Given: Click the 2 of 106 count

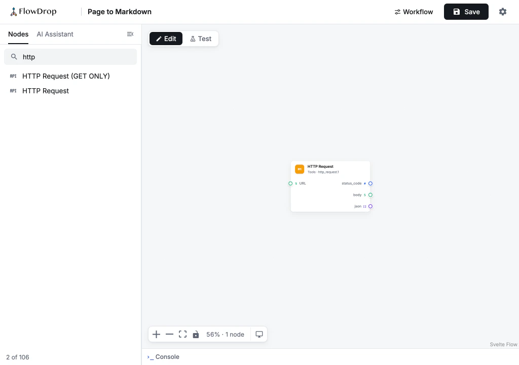Looking at the screenshot, I should 18,357.
